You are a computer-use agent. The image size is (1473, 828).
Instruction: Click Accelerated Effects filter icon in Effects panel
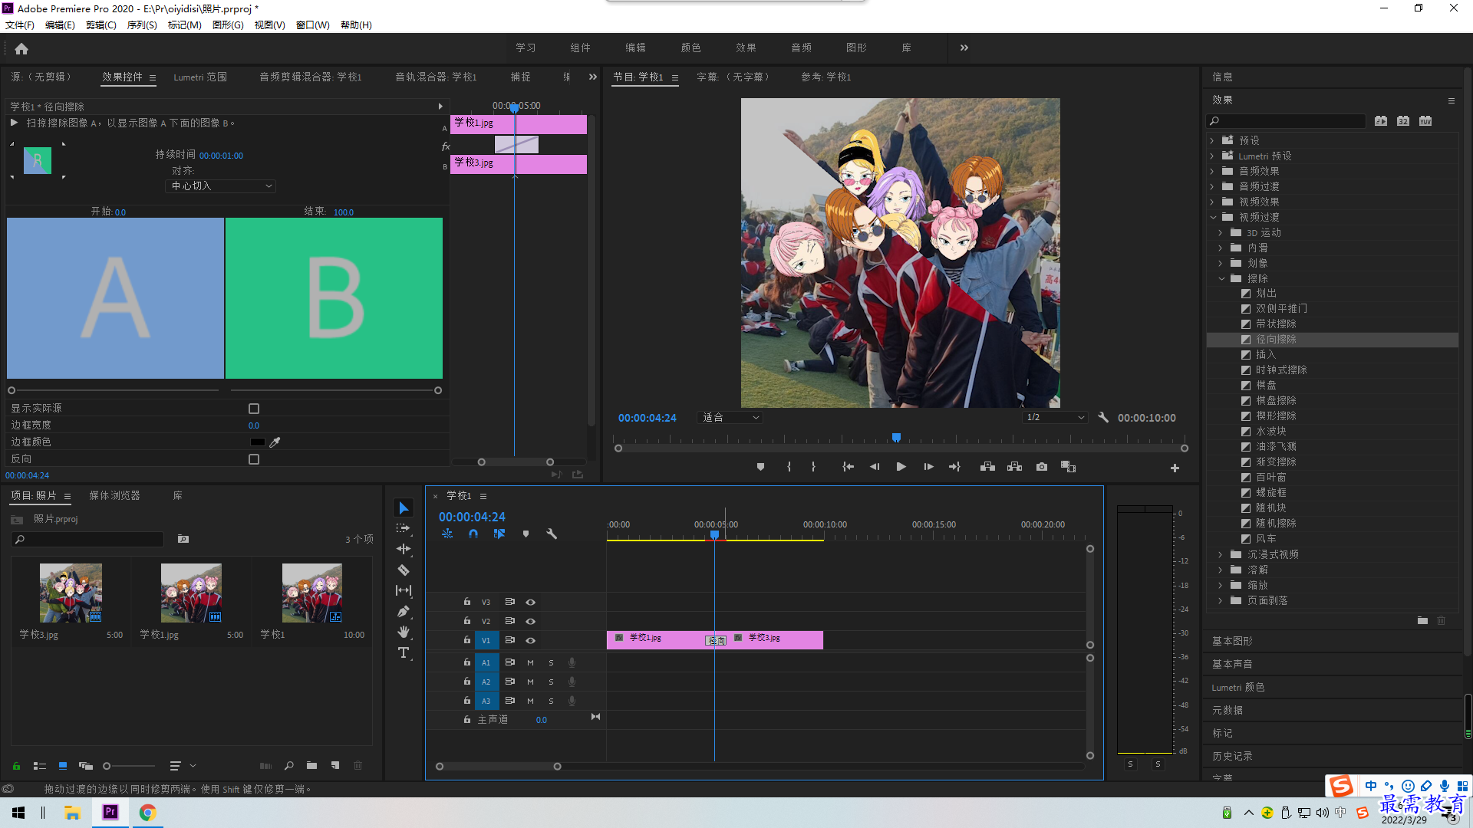click(1381, 121)
